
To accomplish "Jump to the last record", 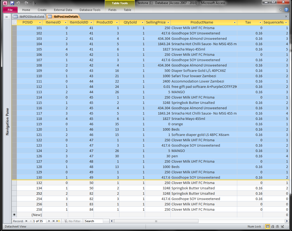I will coord(54,221).
